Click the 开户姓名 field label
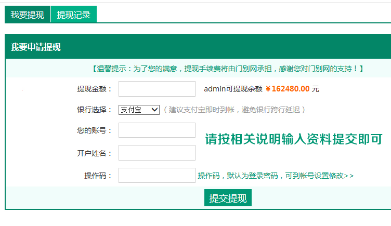391x226 pixels. pyautogui.click(x=94, y=153)
